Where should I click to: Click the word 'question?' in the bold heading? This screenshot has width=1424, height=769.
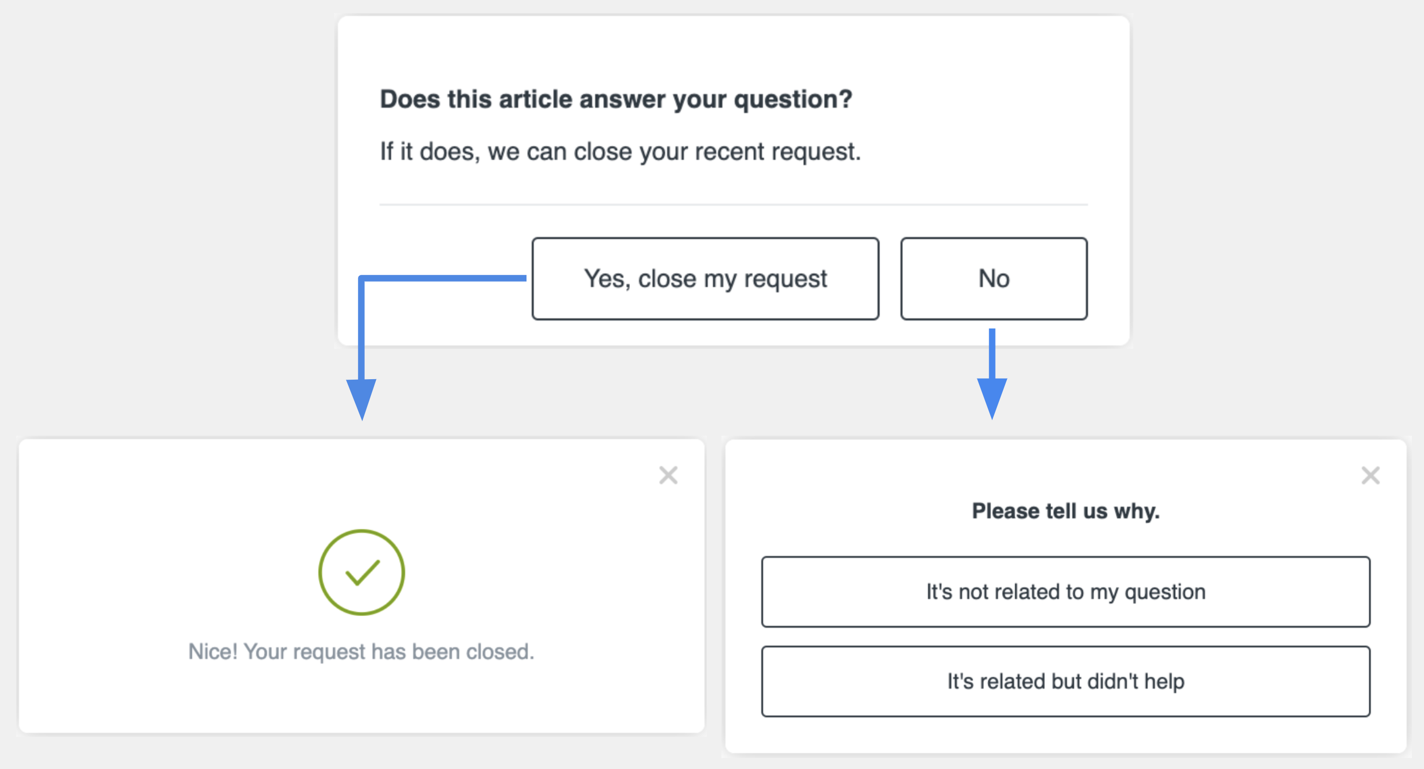(793, 100)
